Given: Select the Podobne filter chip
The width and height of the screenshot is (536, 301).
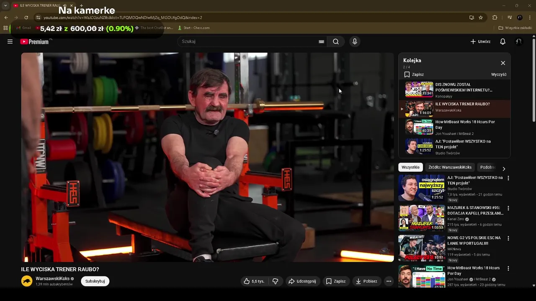Looking at the screenshot, I should (x=488, y=167).
